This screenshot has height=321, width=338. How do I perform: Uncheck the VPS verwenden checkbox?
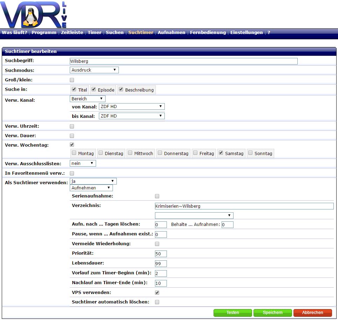click(x=157, y=293)
